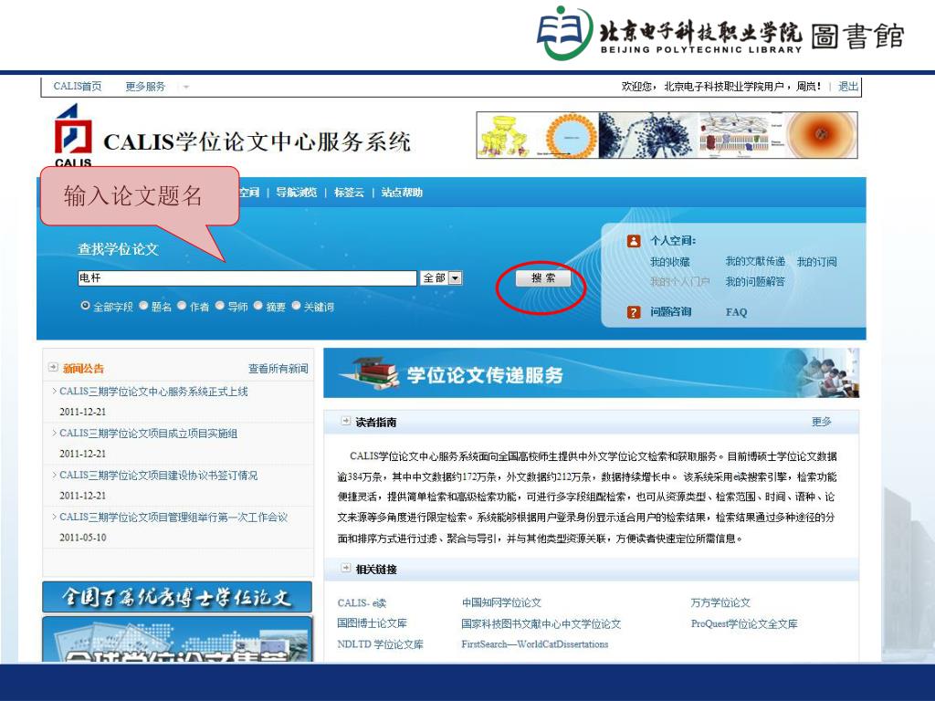935x701 pixels.
Task: Open news CALIS三期学位论文中心服务系统正式上线
Action: click(153, 392)
